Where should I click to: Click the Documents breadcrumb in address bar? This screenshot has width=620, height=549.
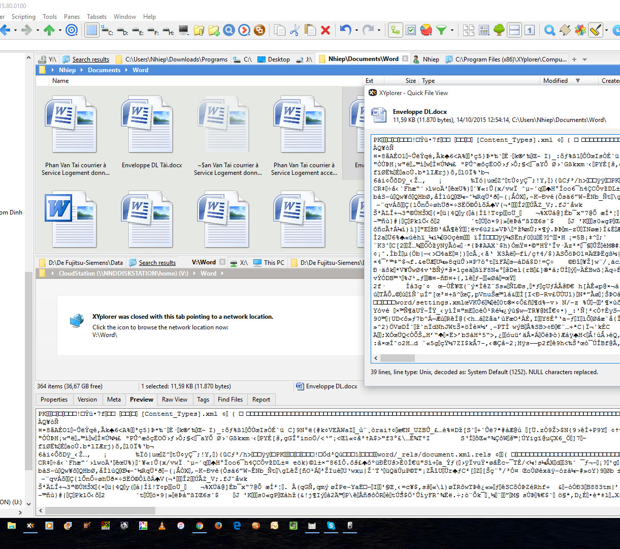click(104, 70)
